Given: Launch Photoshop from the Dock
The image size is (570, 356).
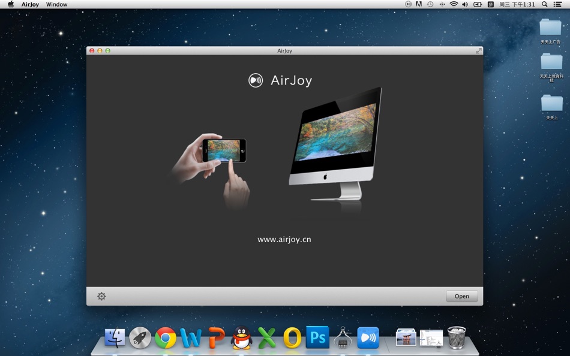Looking at the screenshot, I should 316,337.
